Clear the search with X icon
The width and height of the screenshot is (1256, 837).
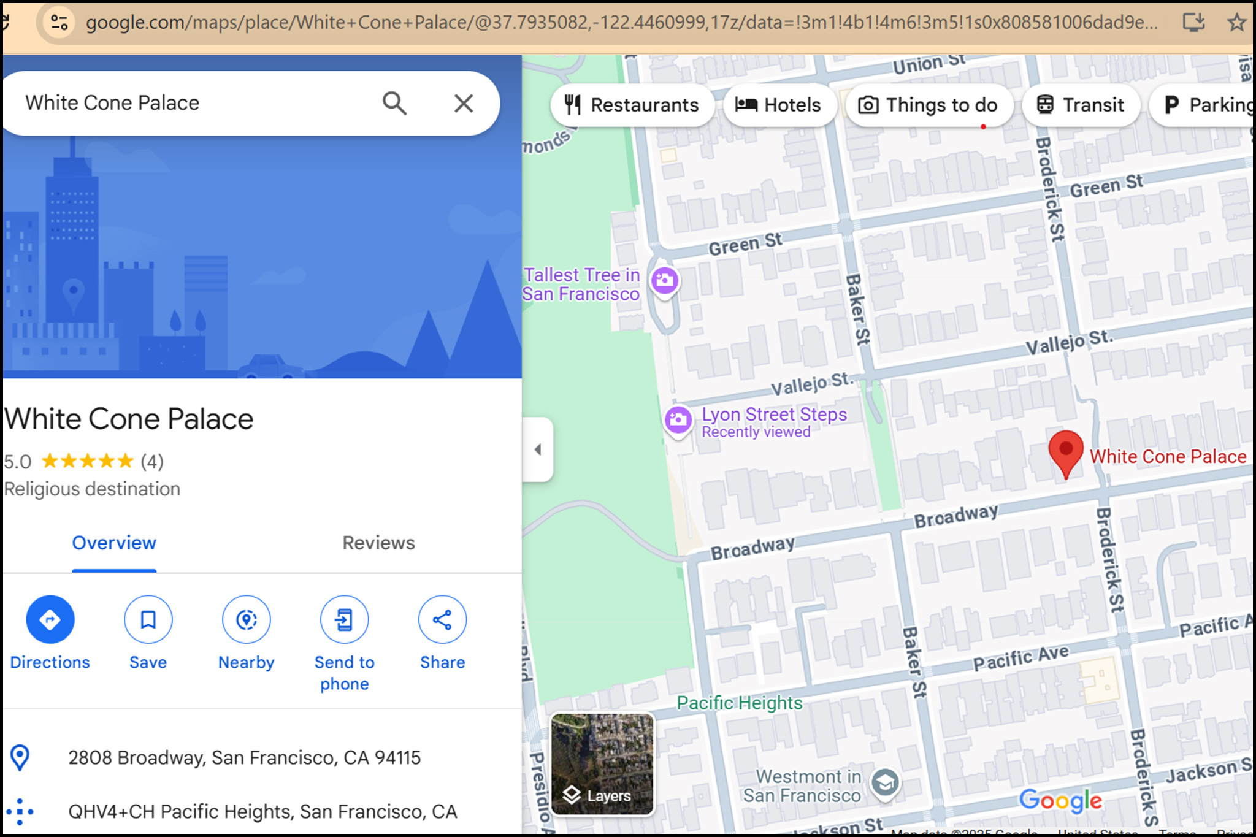[464, 103]
